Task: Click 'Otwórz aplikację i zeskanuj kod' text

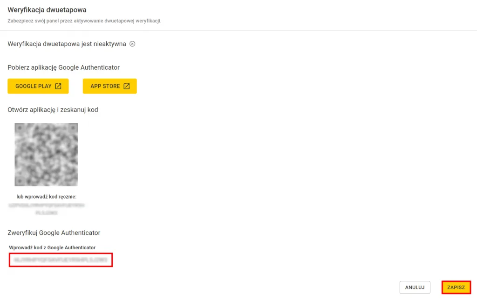Action: point(53,110)
